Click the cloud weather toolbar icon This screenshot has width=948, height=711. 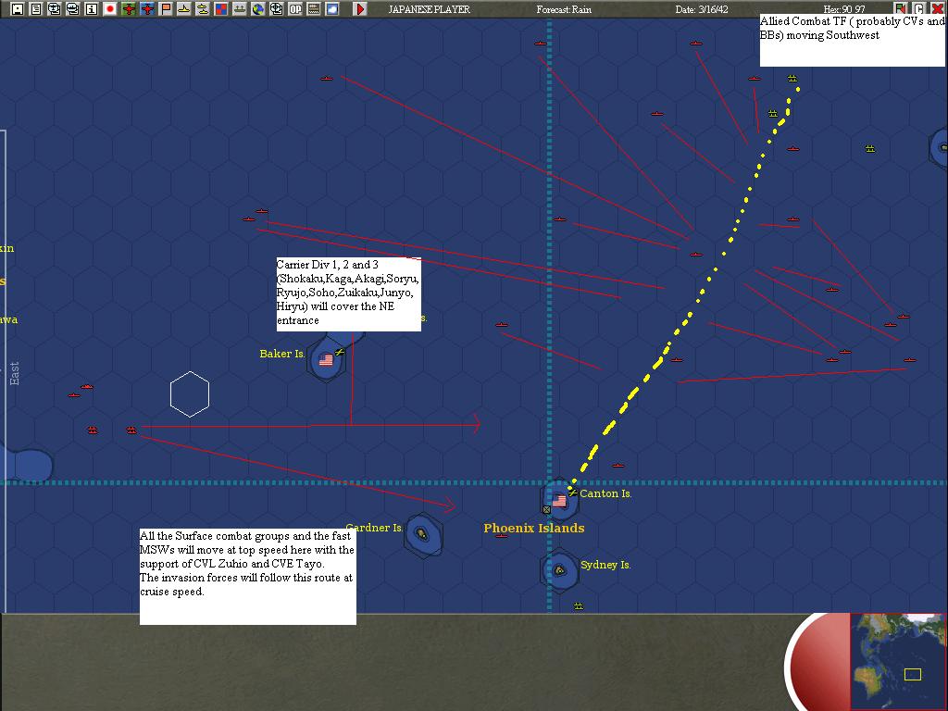pos(332,9)
